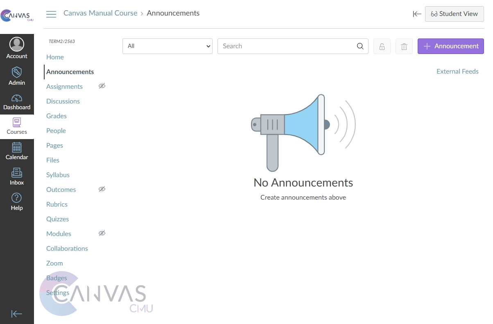Click the announcements Search input field
493x324 pixels.
(x=287, y=46)
